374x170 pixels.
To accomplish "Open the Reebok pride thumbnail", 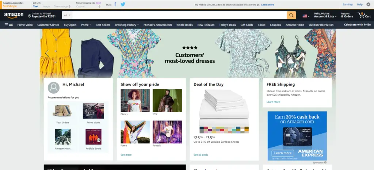I will (x=167, y=132).
